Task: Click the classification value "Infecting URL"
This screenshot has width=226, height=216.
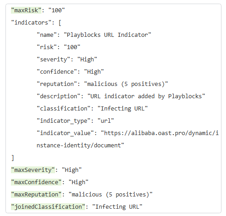Action: click(123, 109)
